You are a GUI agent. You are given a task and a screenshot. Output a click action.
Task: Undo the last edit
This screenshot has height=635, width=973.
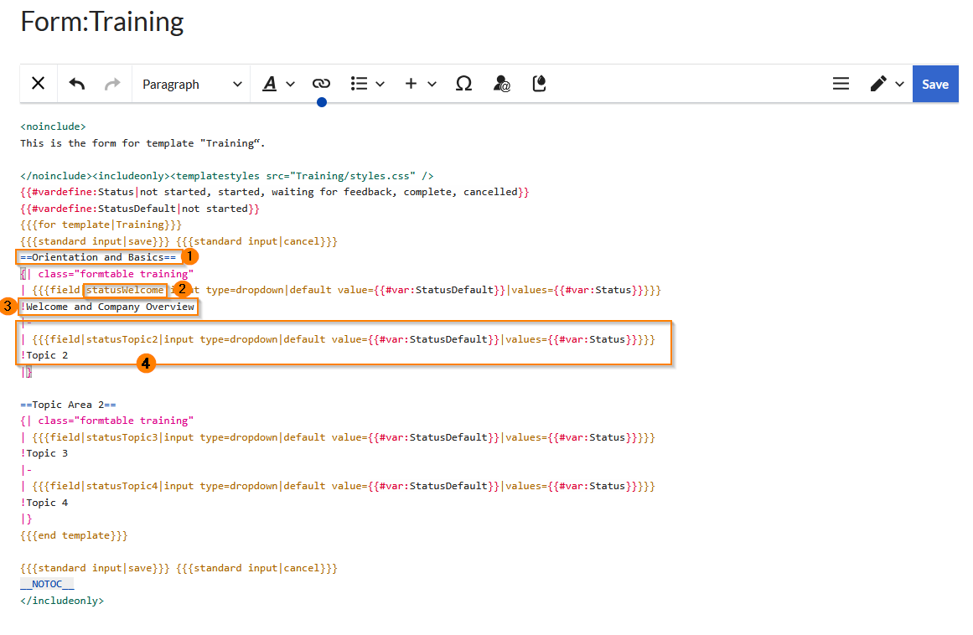point(77,84)
